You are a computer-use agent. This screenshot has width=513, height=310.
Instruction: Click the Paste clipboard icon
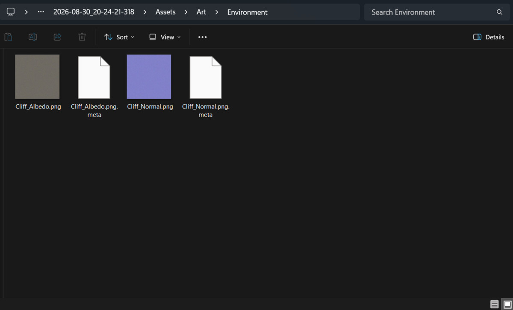pyautogui.click(x=8, y=37)
